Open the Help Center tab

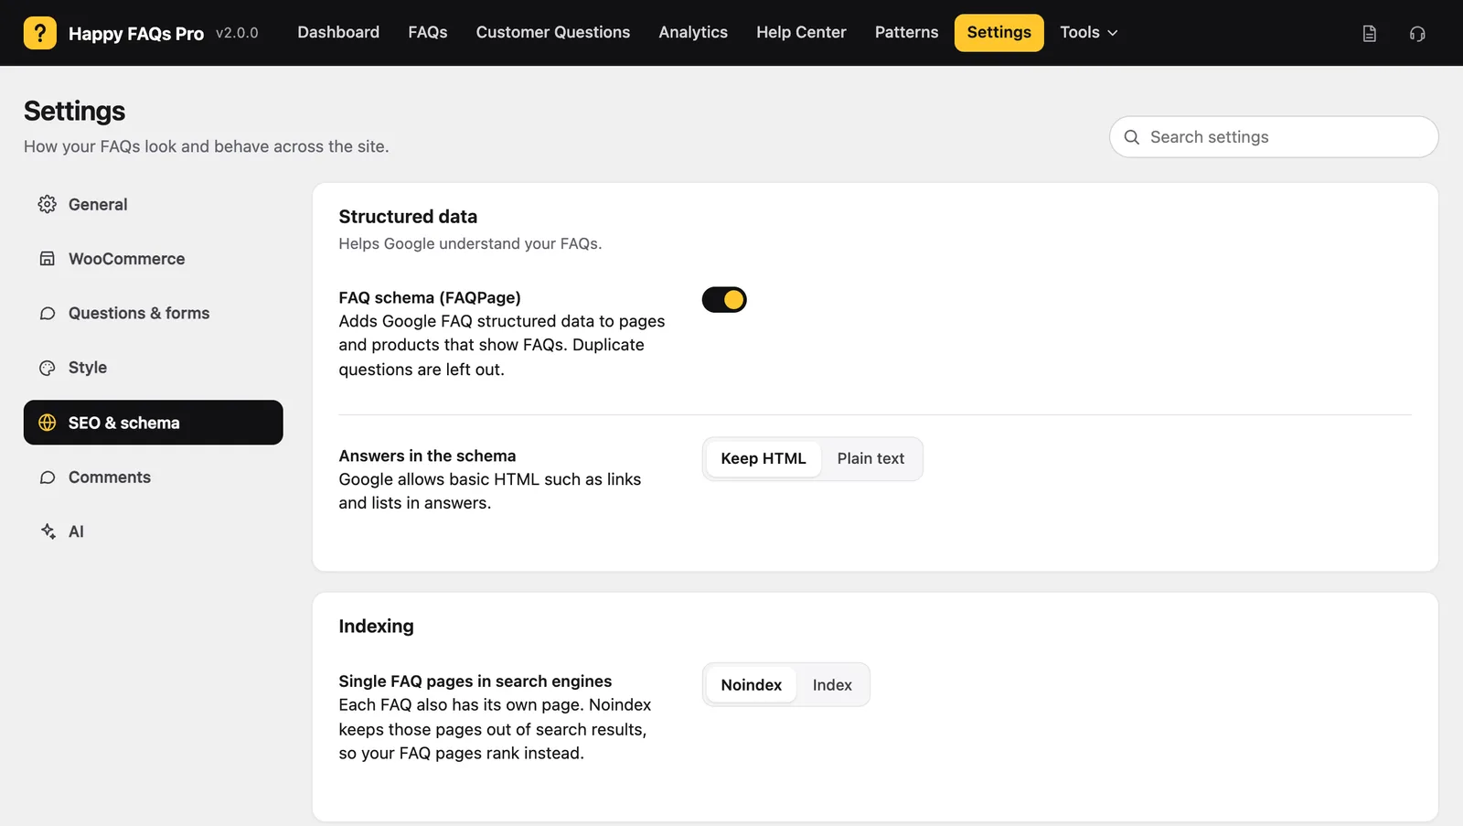click(x=801, y=33)
